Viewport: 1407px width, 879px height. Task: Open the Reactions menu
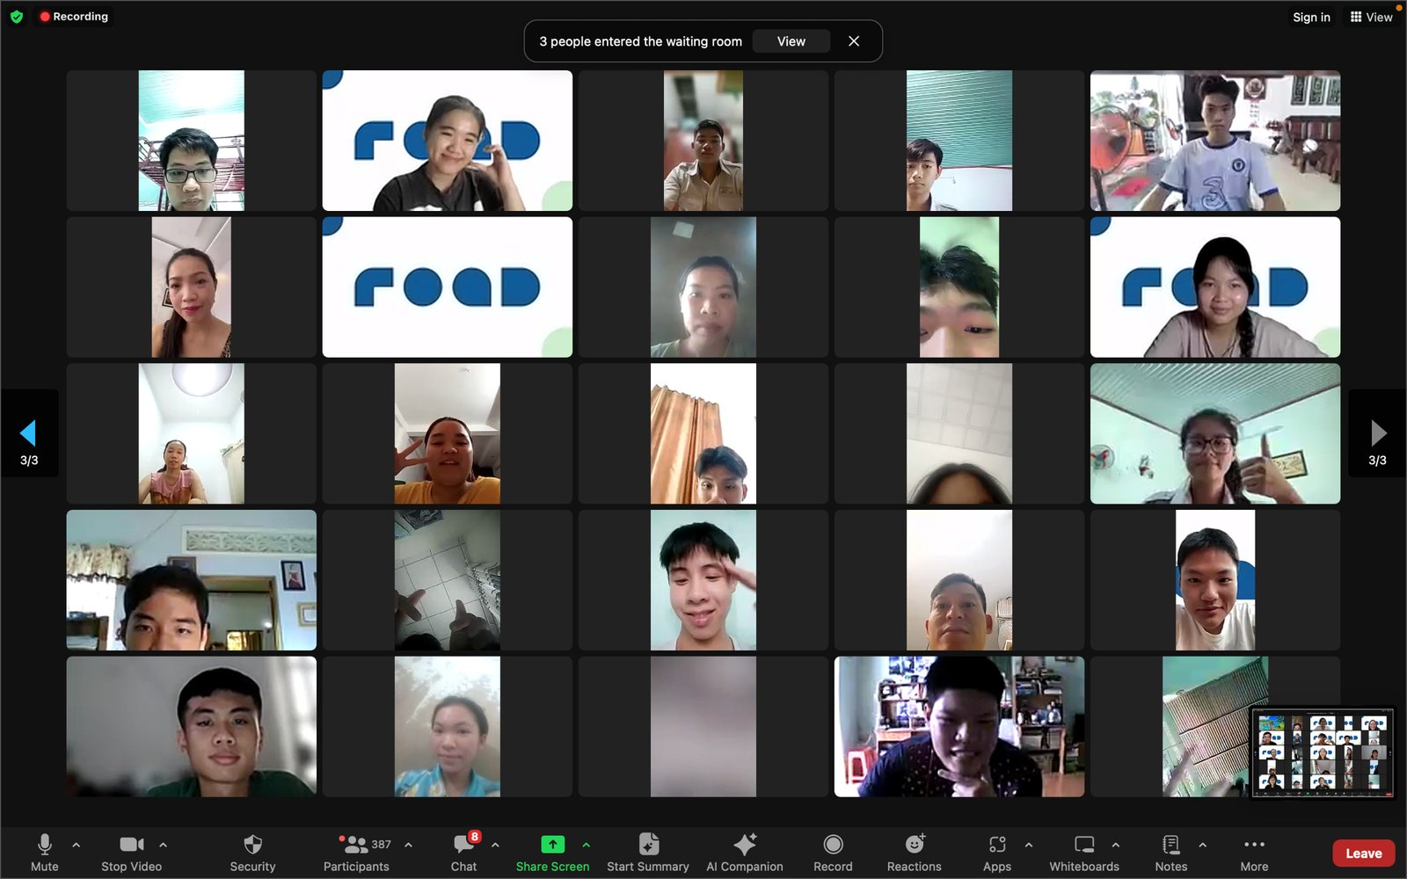coord(914,852)
